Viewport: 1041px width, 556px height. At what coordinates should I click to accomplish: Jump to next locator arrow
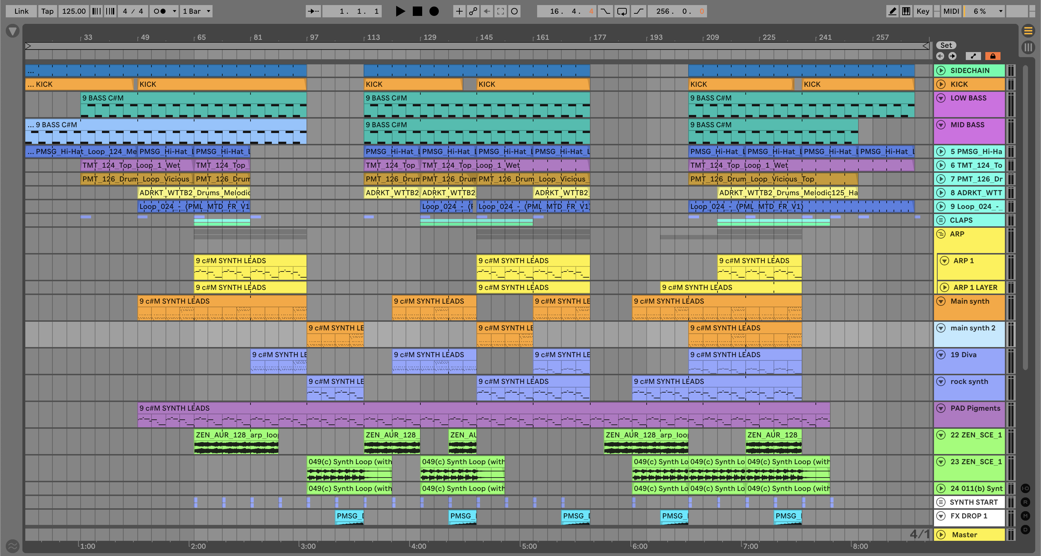[x=952, y=56]
